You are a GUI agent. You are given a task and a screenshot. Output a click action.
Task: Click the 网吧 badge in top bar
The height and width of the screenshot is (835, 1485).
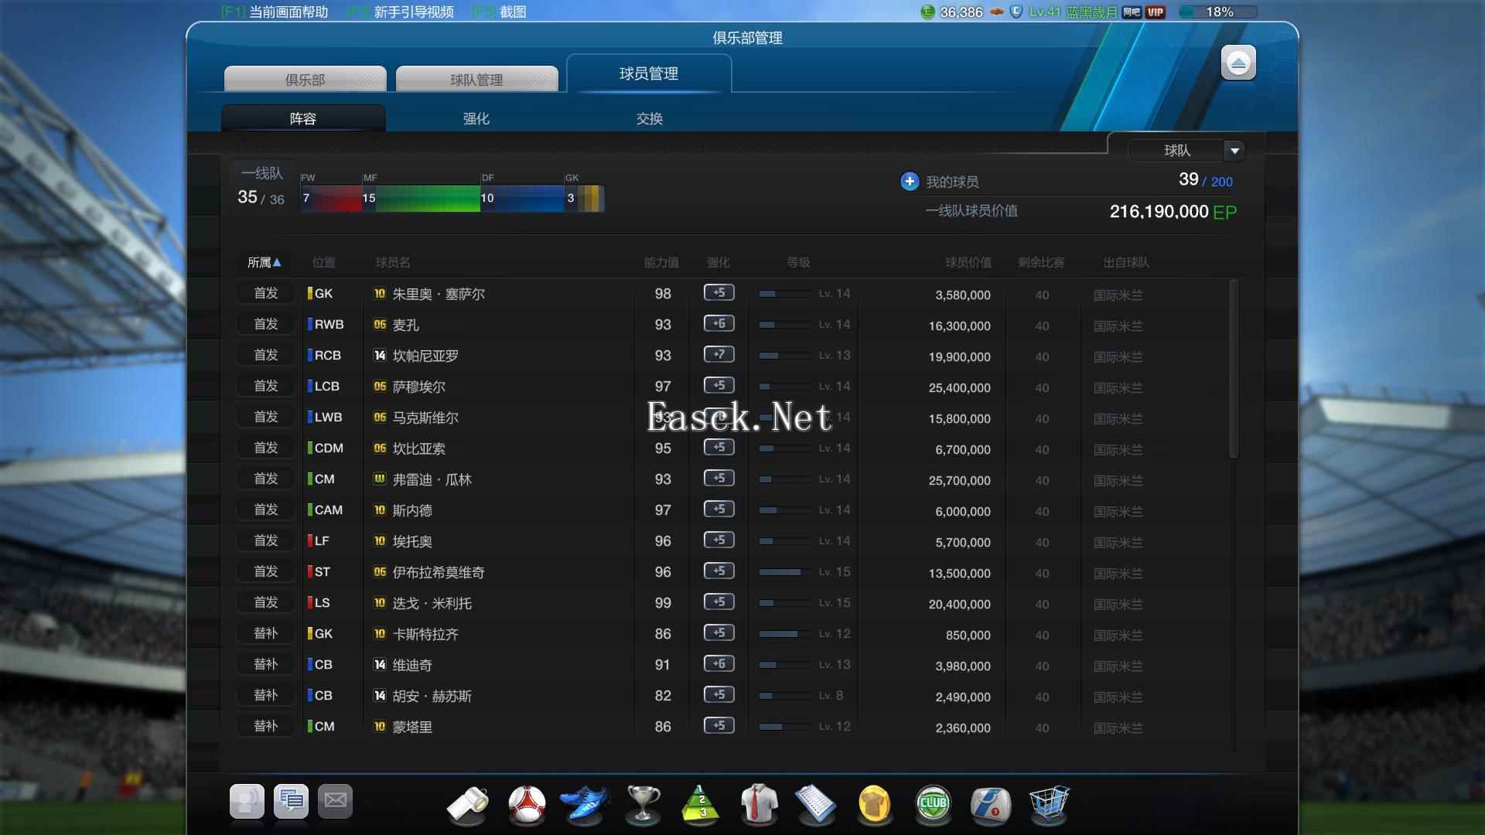click(1132, 12)
